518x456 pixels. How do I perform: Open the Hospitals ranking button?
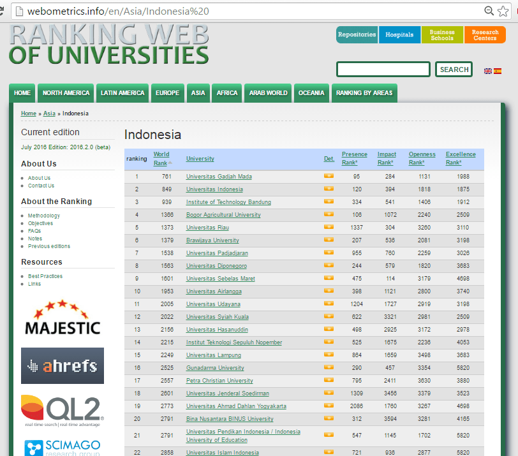click(x=400, y=34)
